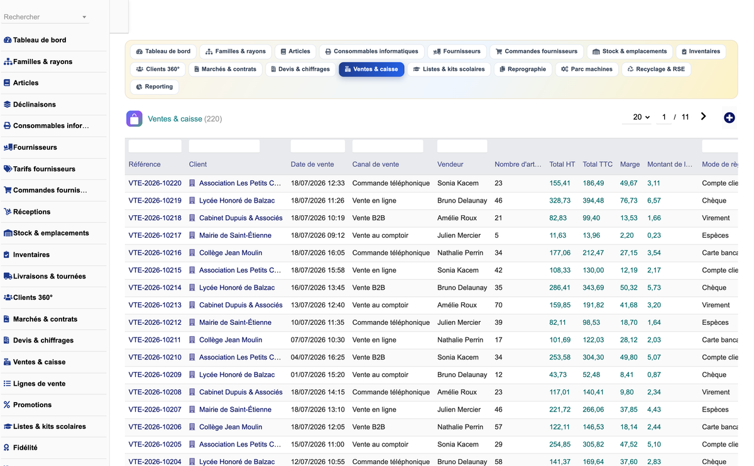The width and height of the screenshot is (754, 466).
Task: Open sale reference VTE-2026-10220
Action: [x=155, y=183]
